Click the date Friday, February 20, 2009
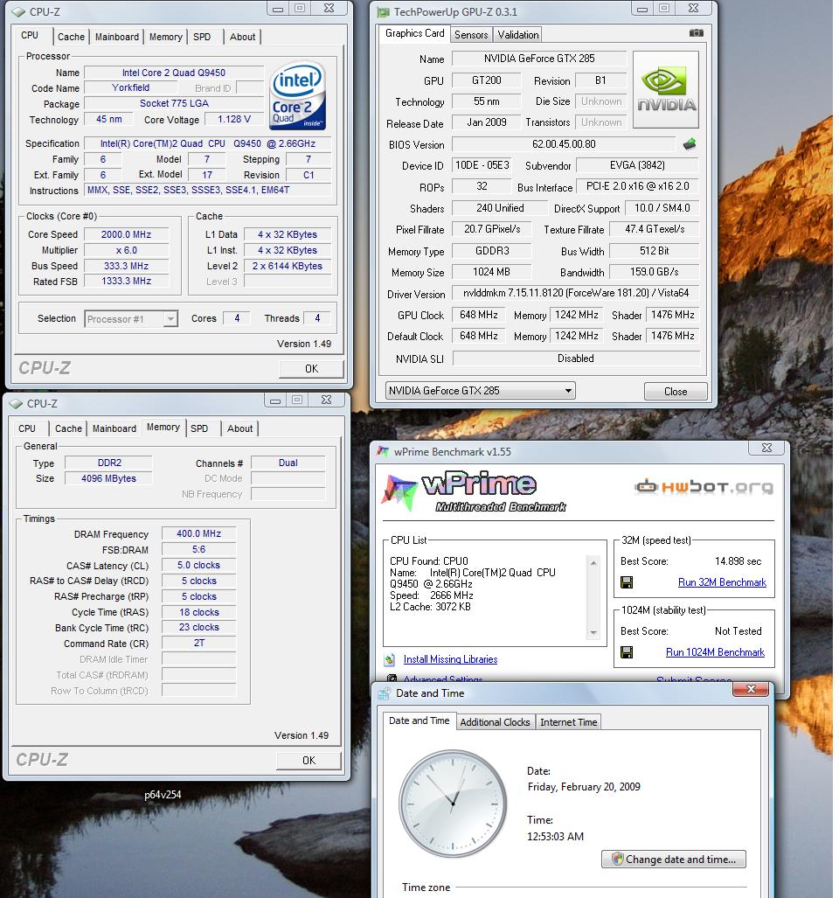Viewport: 839px width, 898px height. pyautogui.click(x=584, y=787)
